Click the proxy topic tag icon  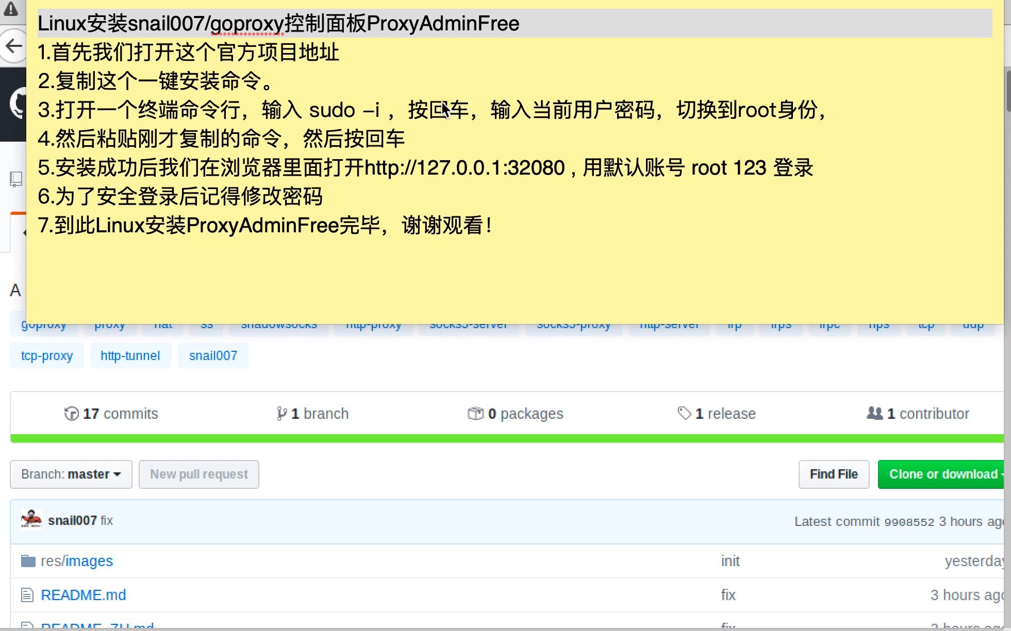(x=109, y=324)
